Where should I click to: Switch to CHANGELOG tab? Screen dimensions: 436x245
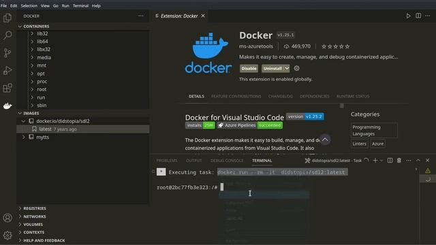tap(280, 97)
